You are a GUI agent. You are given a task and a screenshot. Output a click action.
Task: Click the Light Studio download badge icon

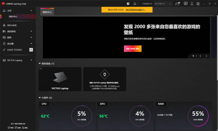click(31, 50)
